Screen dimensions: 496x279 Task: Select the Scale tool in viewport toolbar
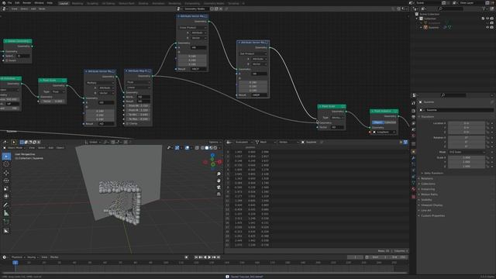tap(6, 188)
